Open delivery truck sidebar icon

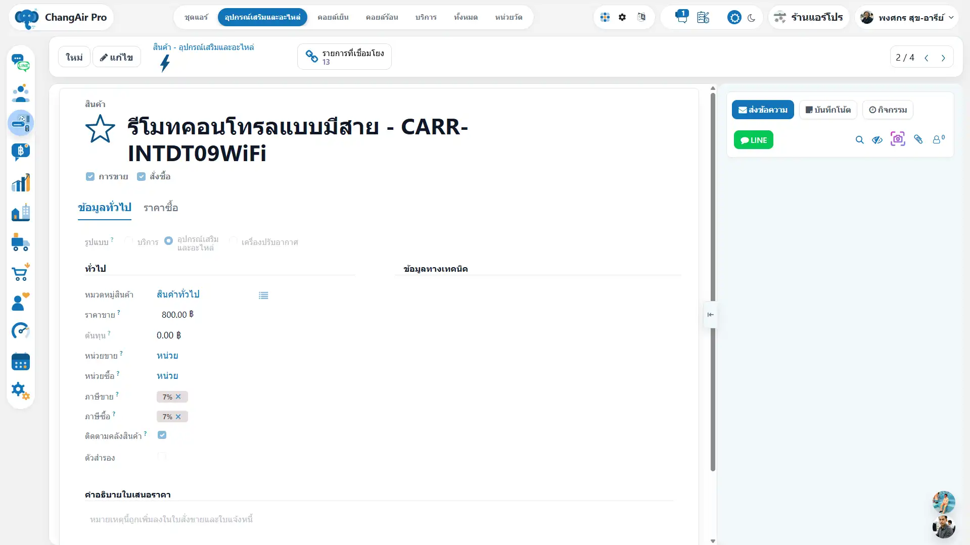21,242
